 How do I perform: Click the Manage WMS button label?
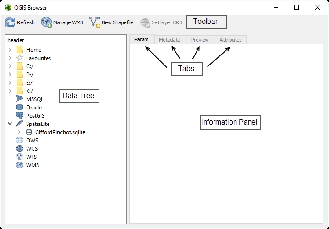click(68, 22)
